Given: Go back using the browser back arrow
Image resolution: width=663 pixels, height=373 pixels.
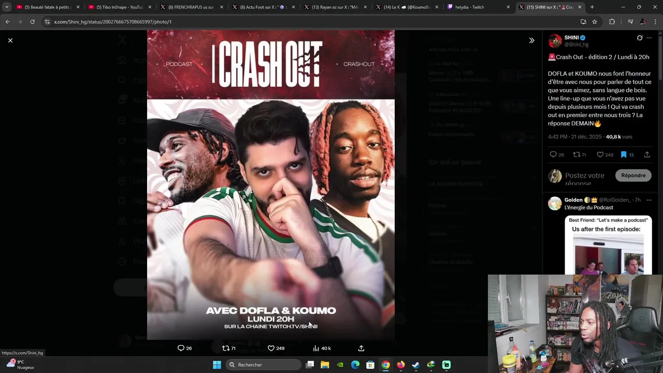Looking at the screenshot, I should pos(7,22).
